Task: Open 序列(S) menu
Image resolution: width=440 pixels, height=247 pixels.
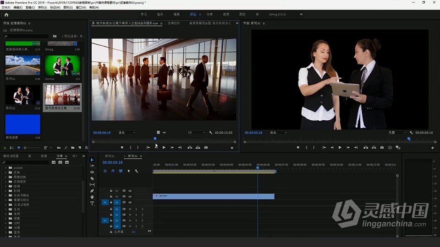Action: [42, 8]
